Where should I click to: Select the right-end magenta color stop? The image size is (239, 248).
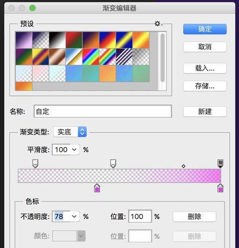tap(220, 188)
